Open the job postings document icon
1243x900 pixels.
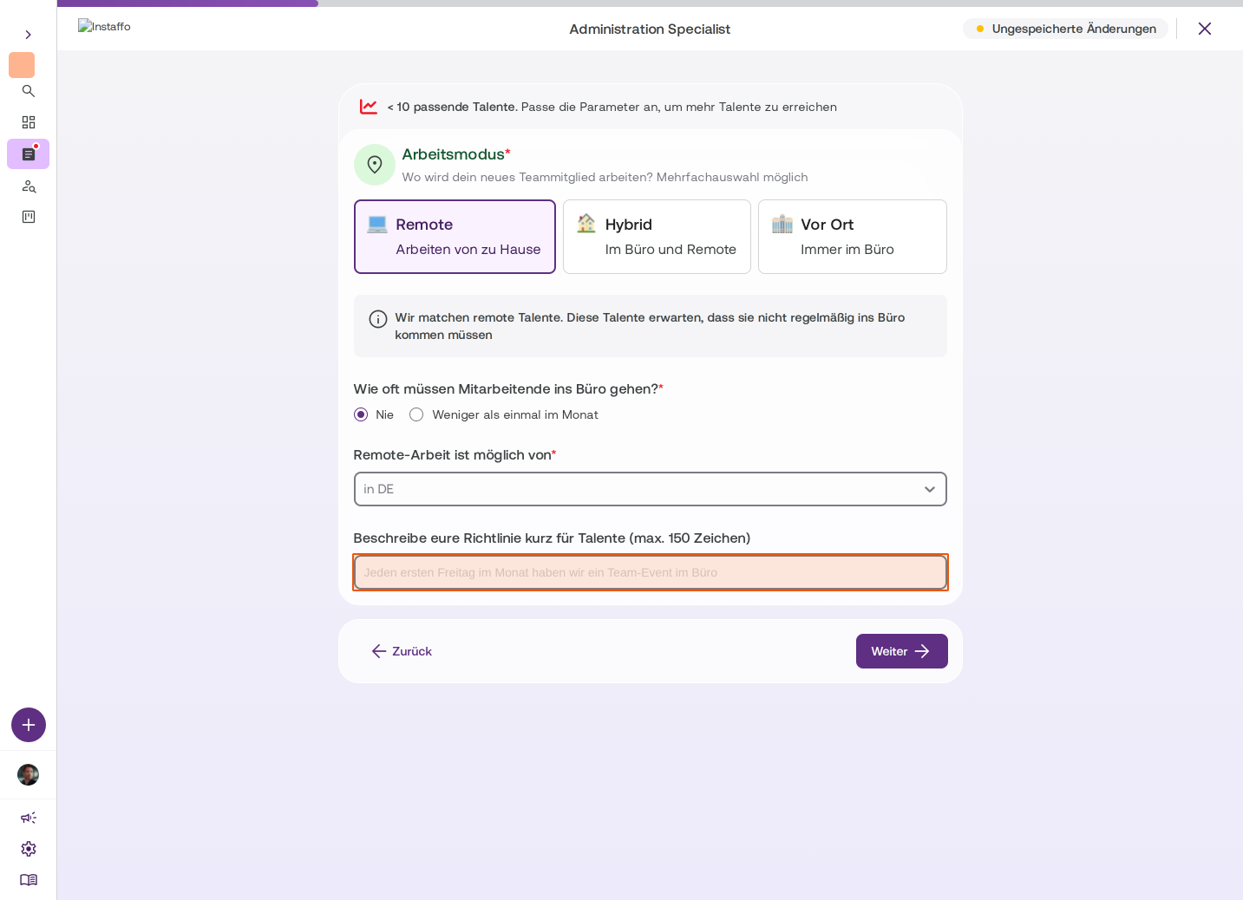coord(28,154)
